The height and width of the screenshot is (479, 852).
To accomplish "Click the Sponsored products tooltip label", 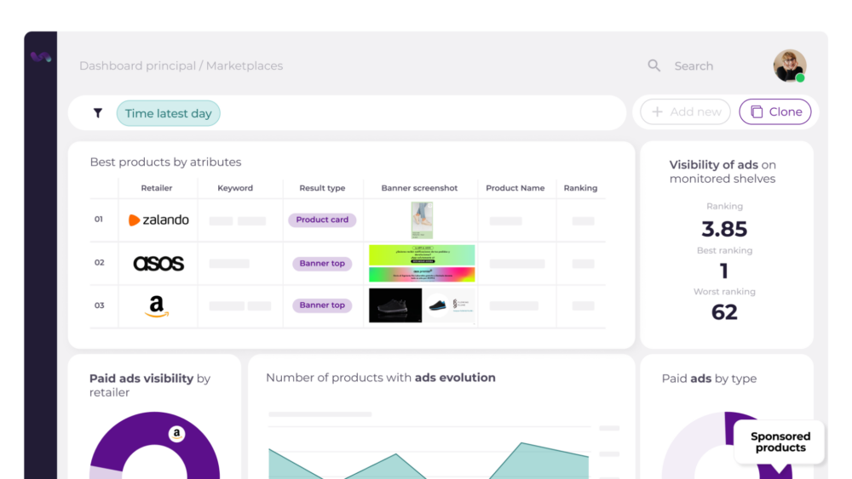I will pos(780,442).
